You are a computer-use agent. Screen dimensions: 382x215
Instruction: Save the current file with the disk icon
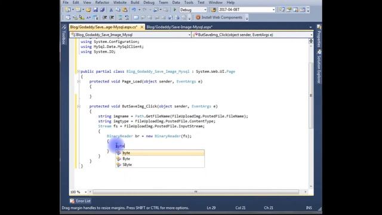[95, 10]
